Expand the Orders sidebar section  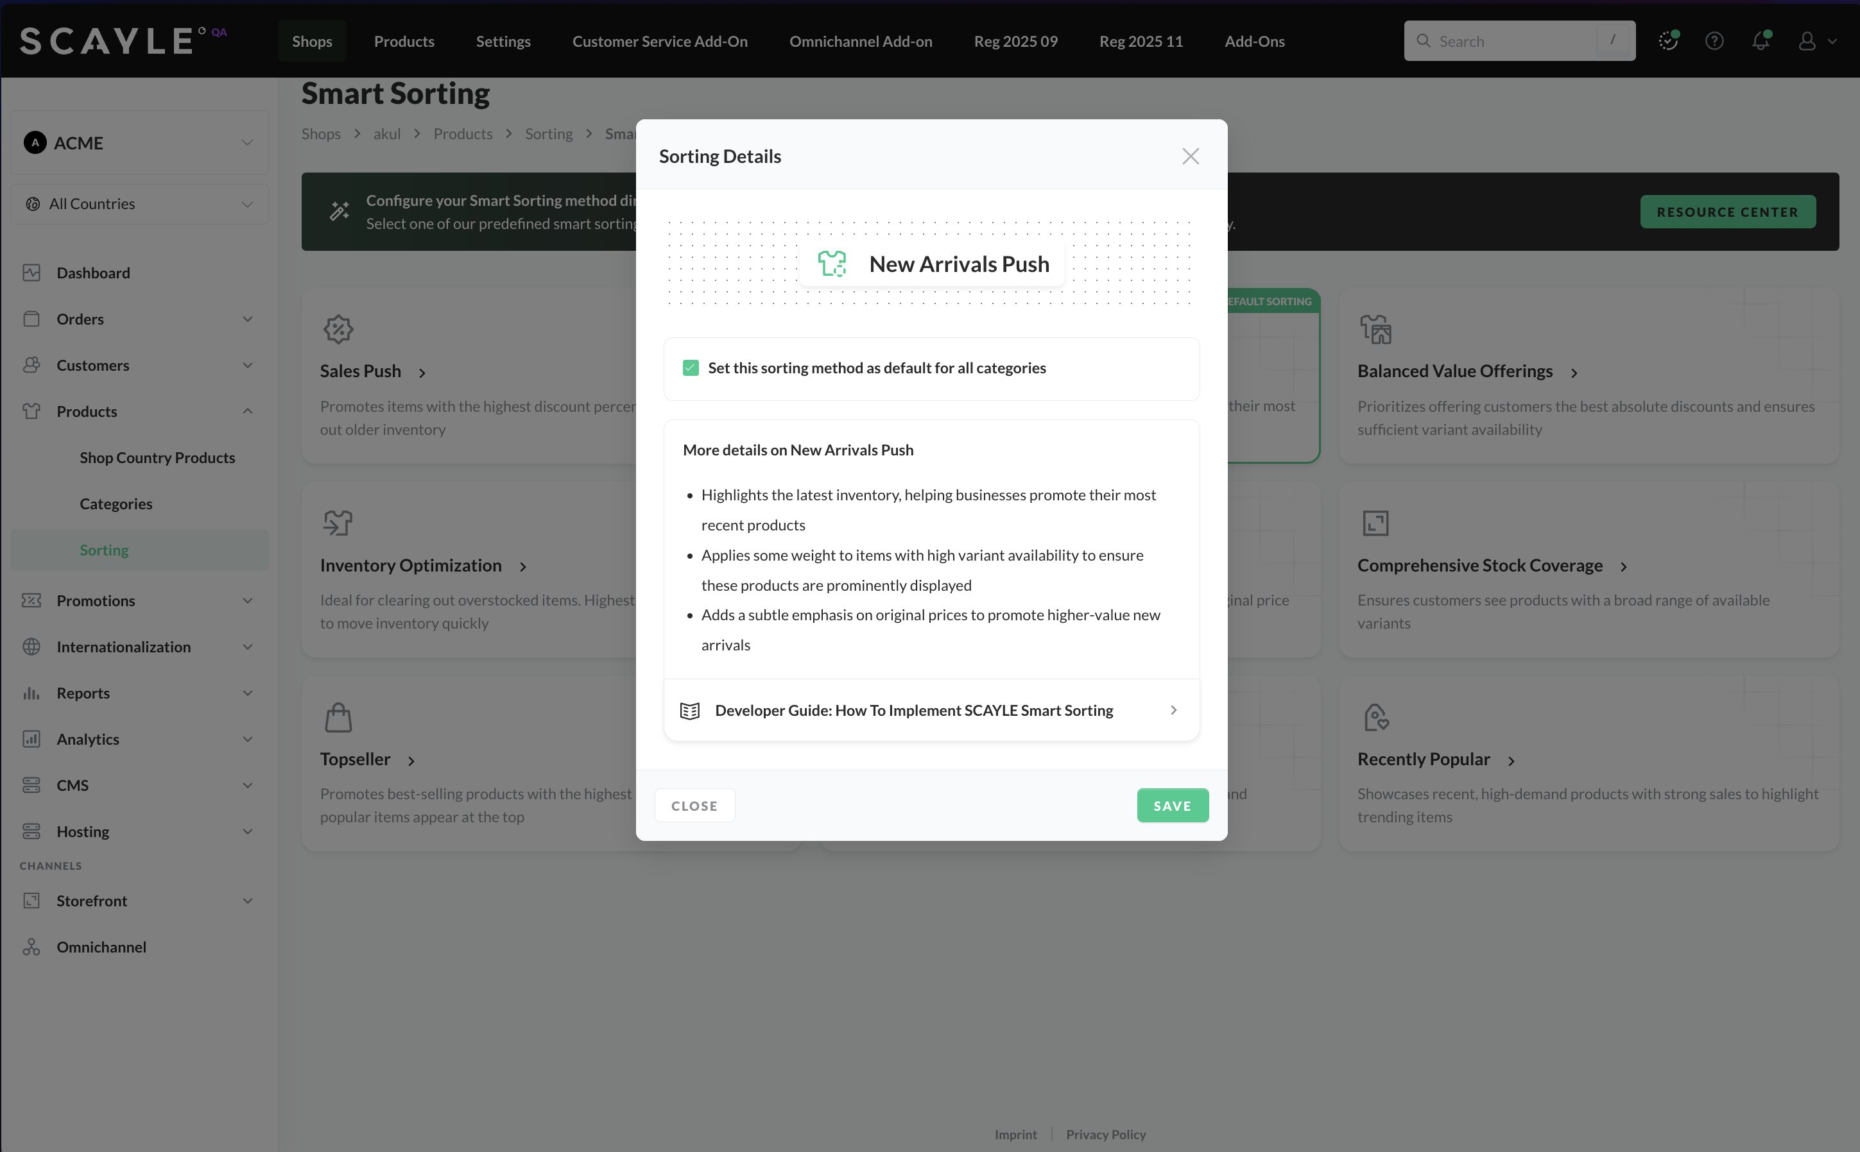(x=247, y=319)
